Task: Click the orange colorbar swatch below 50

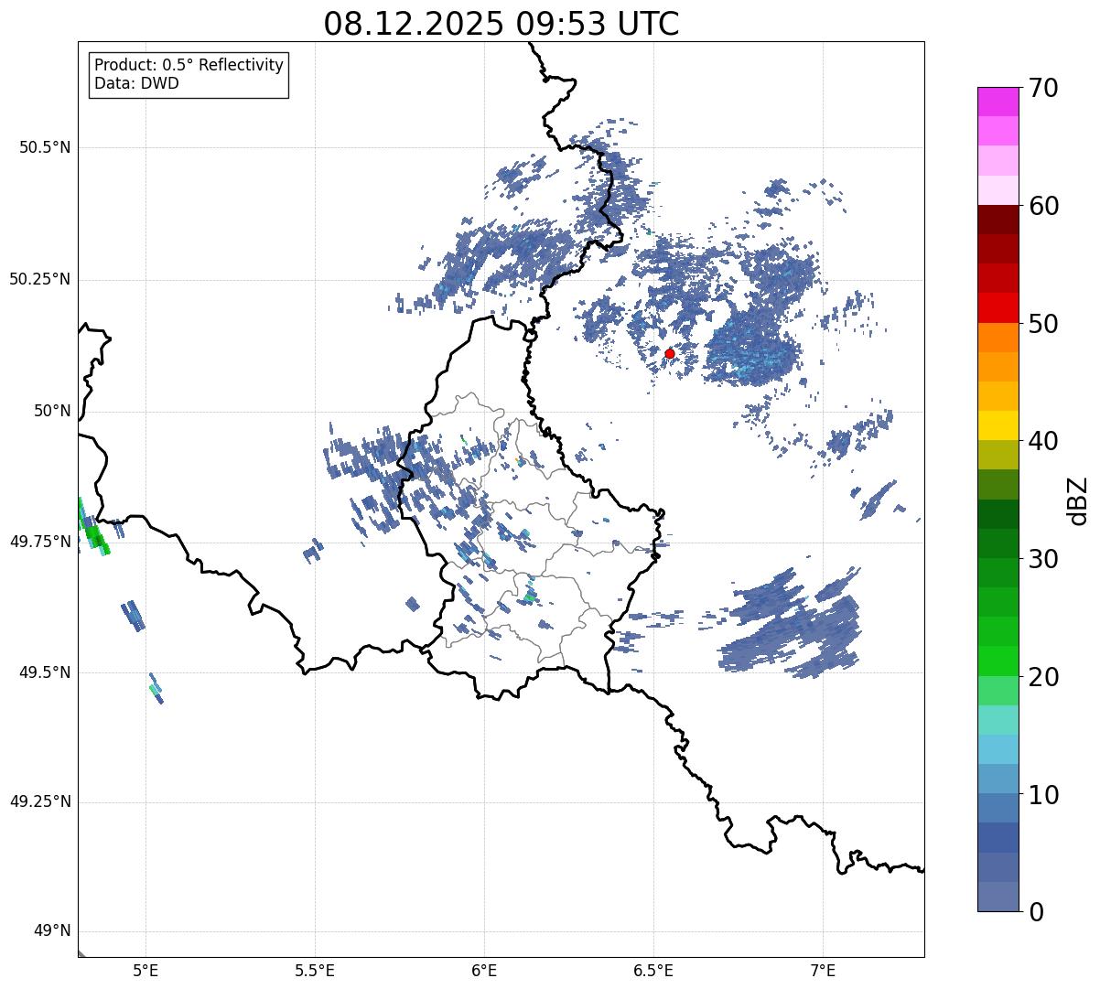Action: click(998, 338)
